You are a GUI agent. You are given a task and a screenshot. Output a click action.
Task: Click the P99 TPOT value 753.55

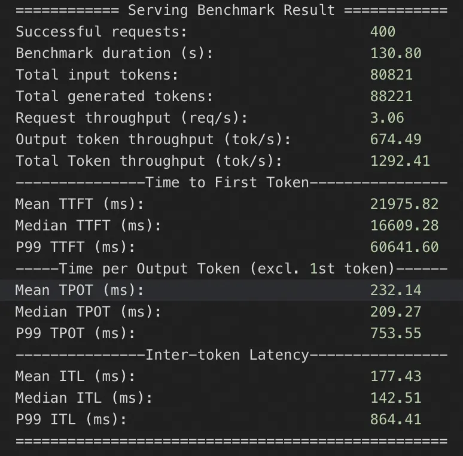coord(395,333)
